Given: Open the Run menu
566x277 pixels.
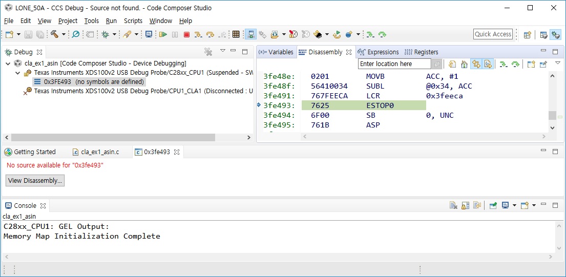Looking at the screenshot, I should click(x=111, y=20).
